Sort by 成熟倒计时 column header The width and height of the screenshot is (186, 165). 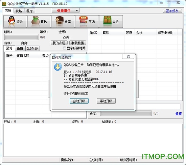[167, 32]
